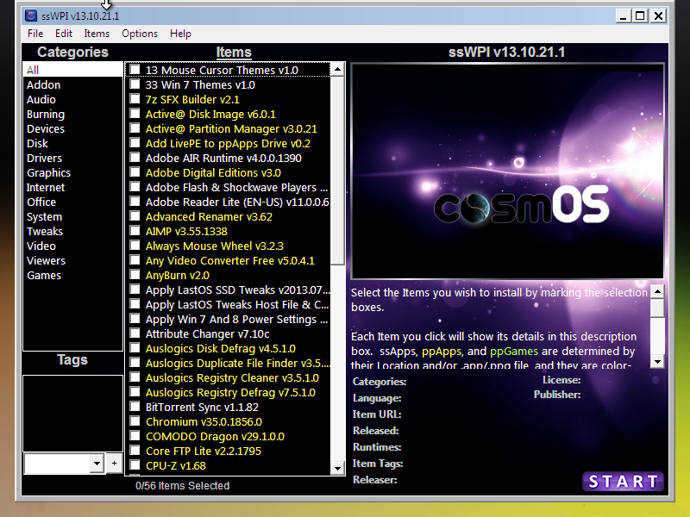Check the Core FTP Lite checkbox
Image resolution: width=690 pixels, height=517 pixels.
(x=135, y=451)
